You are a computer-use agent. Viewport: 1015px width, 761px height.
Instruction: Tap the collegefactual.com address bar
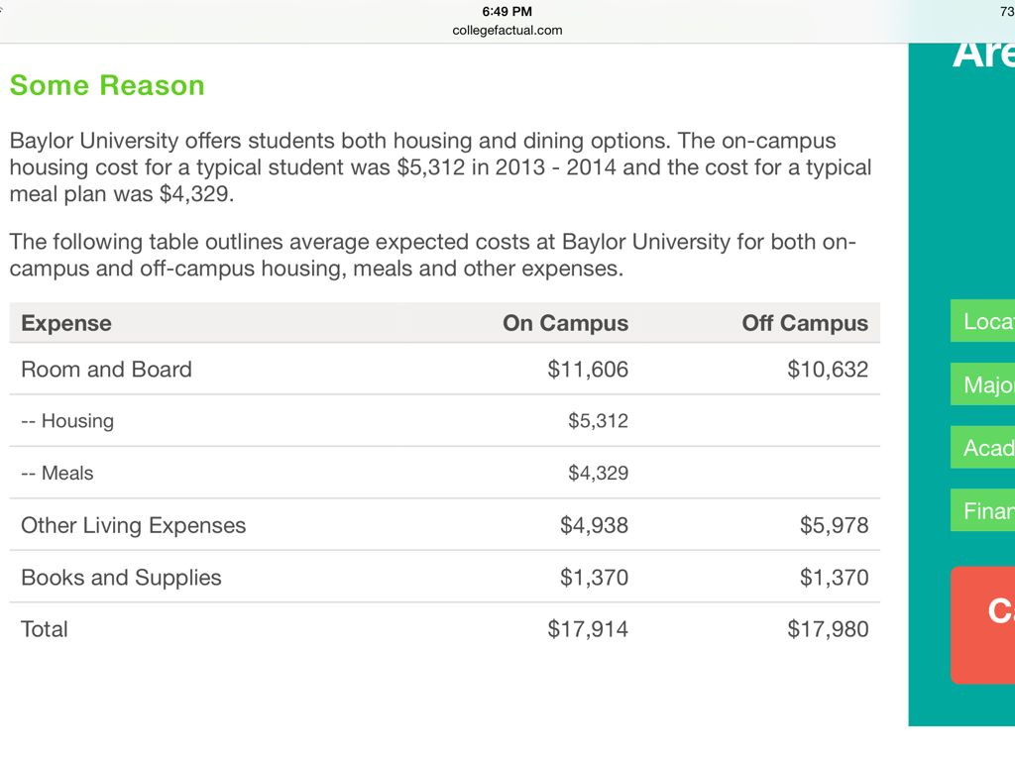(x=507, y=30)
